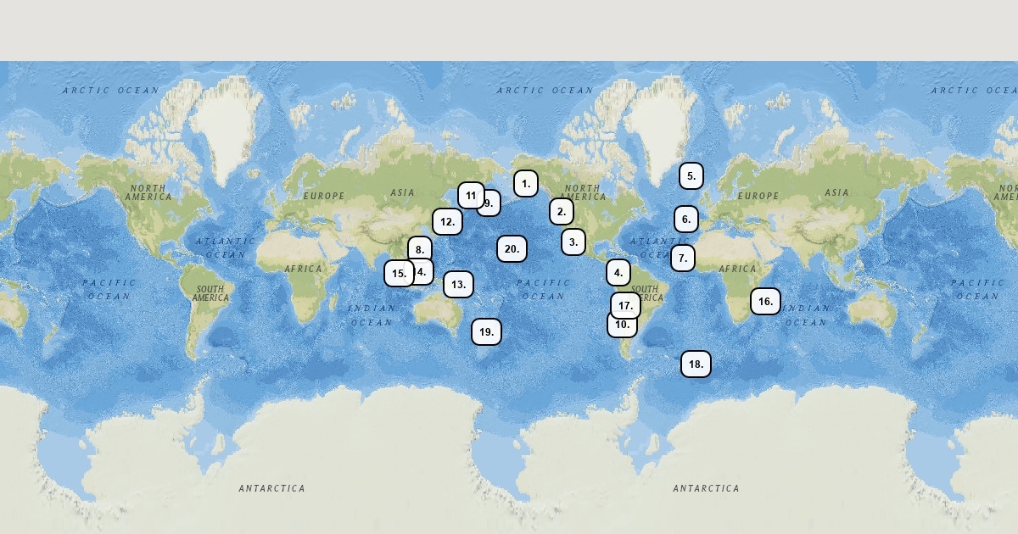Click map marker number 1
This screenshot has height=534, width=1018.
[x=526, y=183]
